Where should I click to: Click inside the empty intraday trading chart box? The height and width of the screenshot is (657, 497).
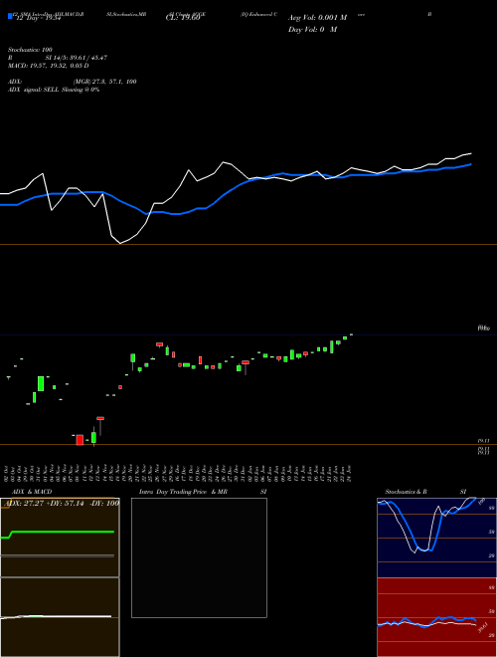click(x=199, y=557)
